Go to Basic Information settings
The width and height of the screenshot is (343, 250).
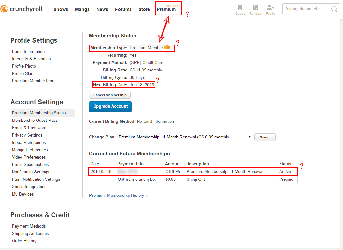click(28, 51)
